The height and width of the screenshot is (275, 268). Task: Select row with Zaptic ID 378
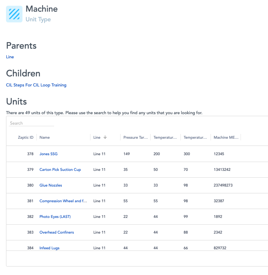click(x=30, y=154)
